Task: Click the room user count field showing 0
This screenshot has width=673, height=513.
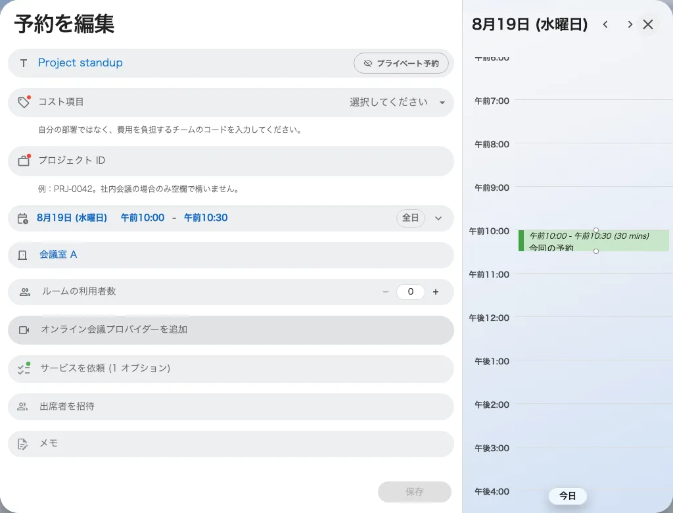Action: pos(411,292)
